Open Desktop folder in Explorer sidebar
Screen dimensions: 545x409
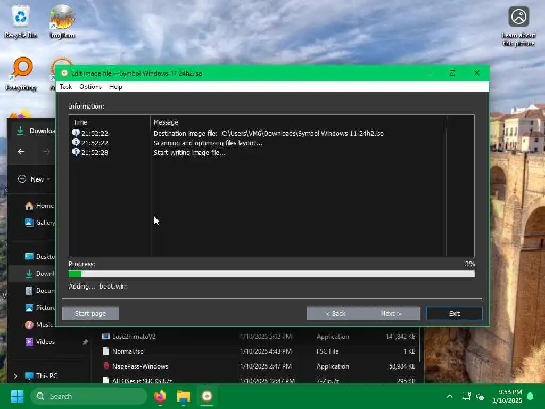40,256
